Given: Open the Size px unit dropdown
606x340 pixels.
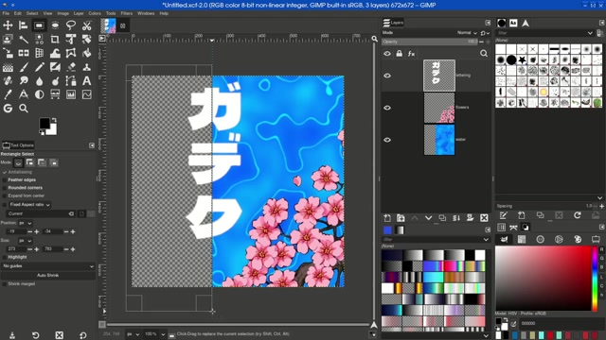Looking at the screenshot, I should (26, 241).
